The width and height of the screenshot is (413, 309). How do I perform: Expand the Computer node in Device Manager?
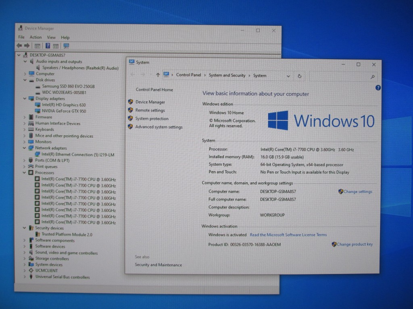[x=25, y=74]
